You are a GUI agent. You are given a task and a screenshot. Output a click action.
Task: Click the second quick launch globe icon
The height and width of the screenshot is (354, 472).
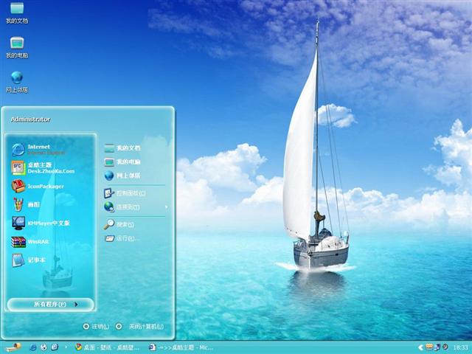(x=44, y=347)
